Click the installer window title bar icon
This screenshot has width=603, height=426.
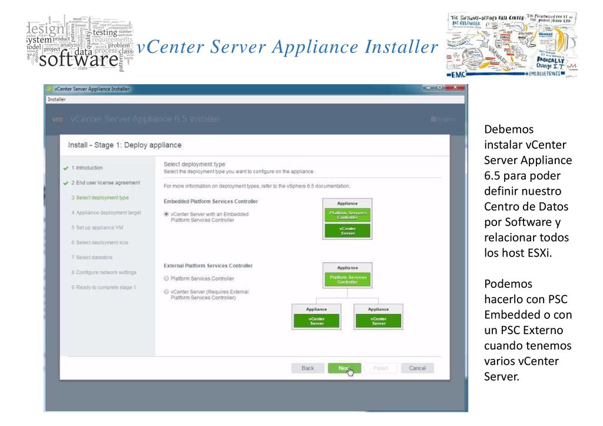point(49,89)
